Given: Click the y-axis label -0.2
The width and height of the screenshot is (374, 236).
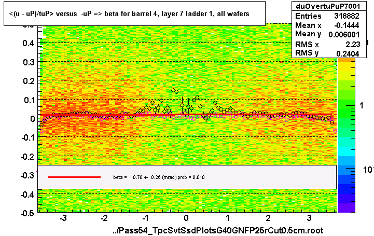Looking at the screenshot, I should 28,157.
